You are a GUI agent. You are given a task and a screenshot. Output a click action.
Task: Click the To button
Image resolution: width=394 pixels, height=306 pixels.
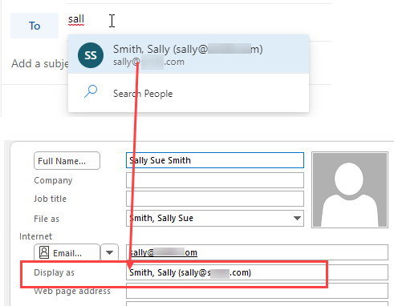pyautogui.click(x=35, y=26)
